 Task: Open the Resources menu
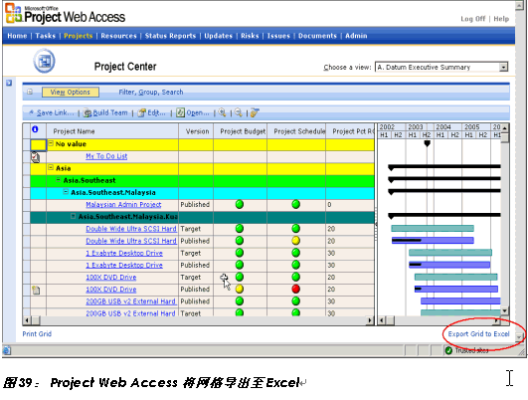tap(118, 36)
